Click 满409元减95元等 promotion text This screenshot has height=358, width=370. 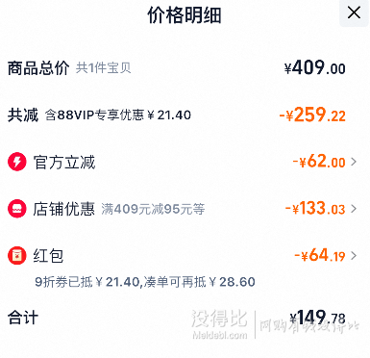pos(153,209)
